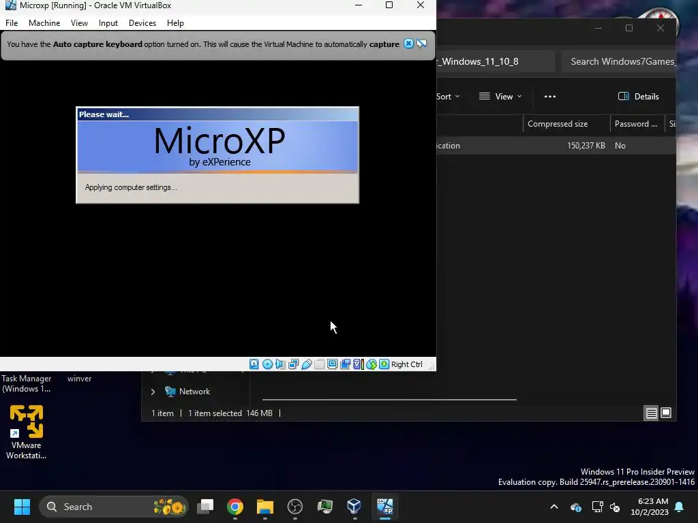Click the mouse integration indicator icon
The width and height of the screenshot is (698, 523).
371,364
